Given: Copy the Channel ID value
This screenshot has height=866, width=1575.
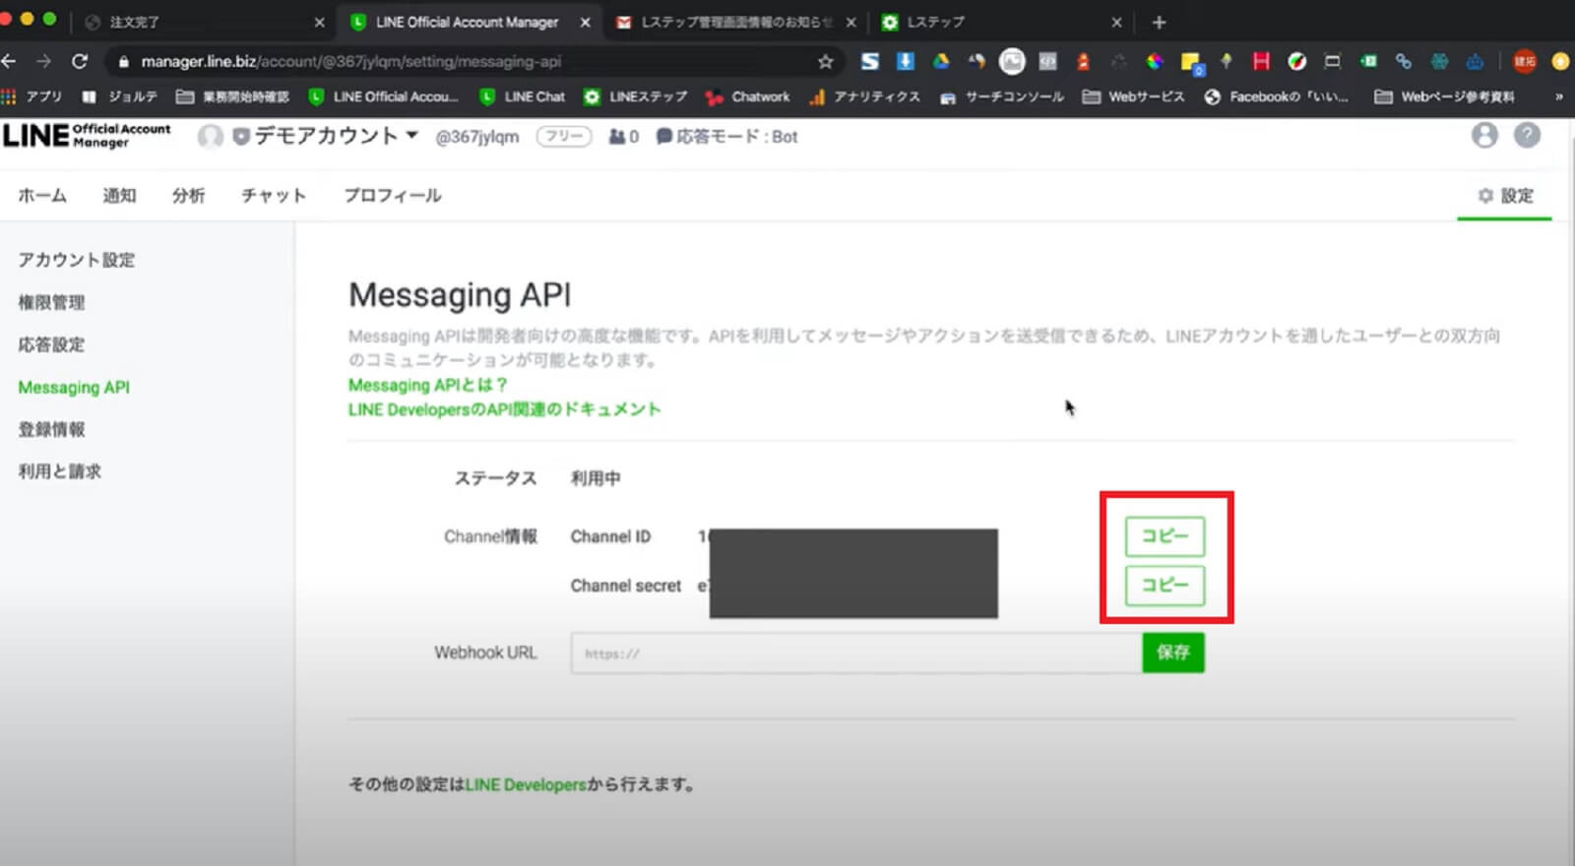Looking at the screenshot, I should pyautogui.click(x=1165, y=536).
